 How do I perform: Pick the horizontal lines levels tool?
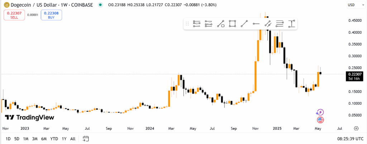click(280, 24)
